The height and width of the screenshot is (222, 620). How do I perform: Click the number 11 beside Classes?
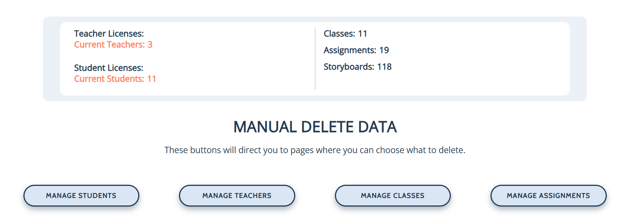[x=362, y=33]
